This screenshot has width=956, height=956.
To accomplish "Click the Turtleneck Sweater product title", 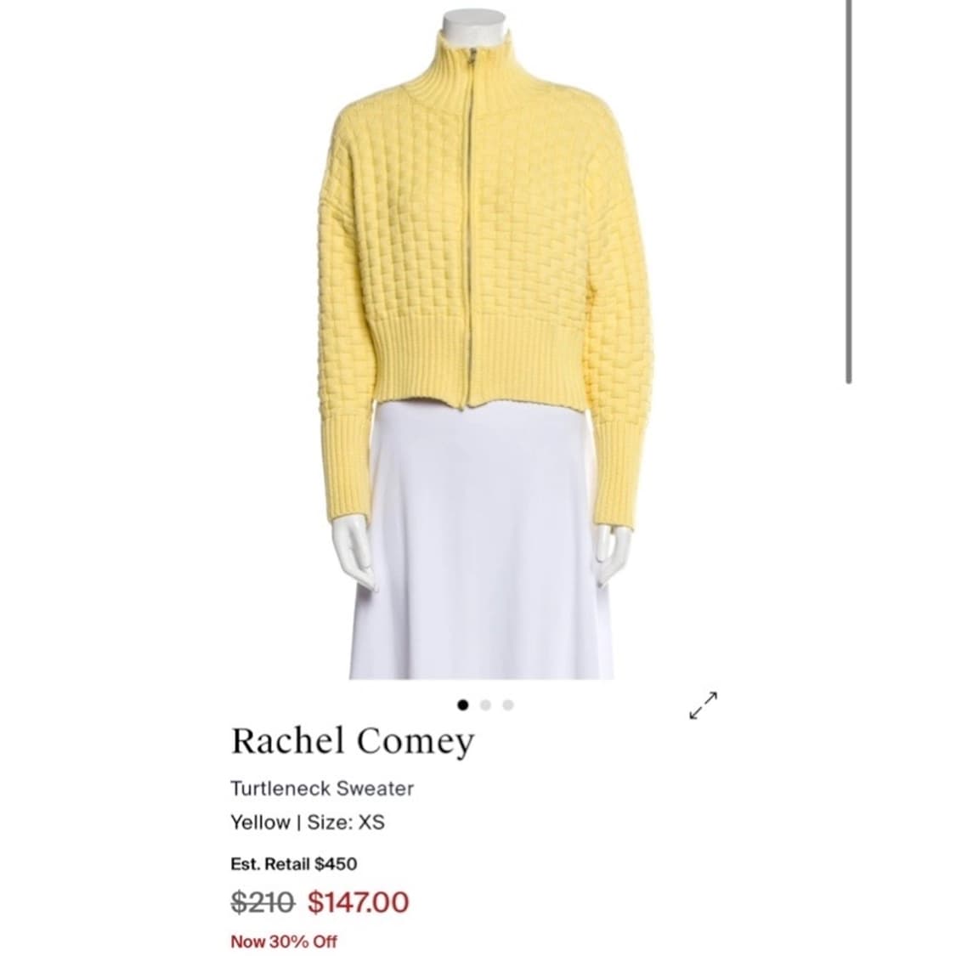I will pyautogui.click(x=322, y=789).
